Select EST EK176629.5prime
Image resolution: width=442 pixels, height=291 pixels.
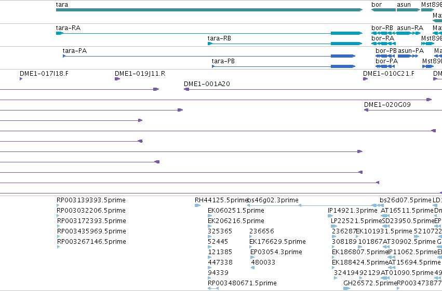(251, 247)
